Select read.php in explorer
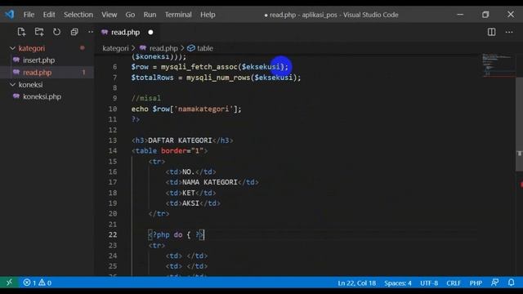The width and height of the screenshot is (523, 294). pyautogui.click(x=37, y=73)
